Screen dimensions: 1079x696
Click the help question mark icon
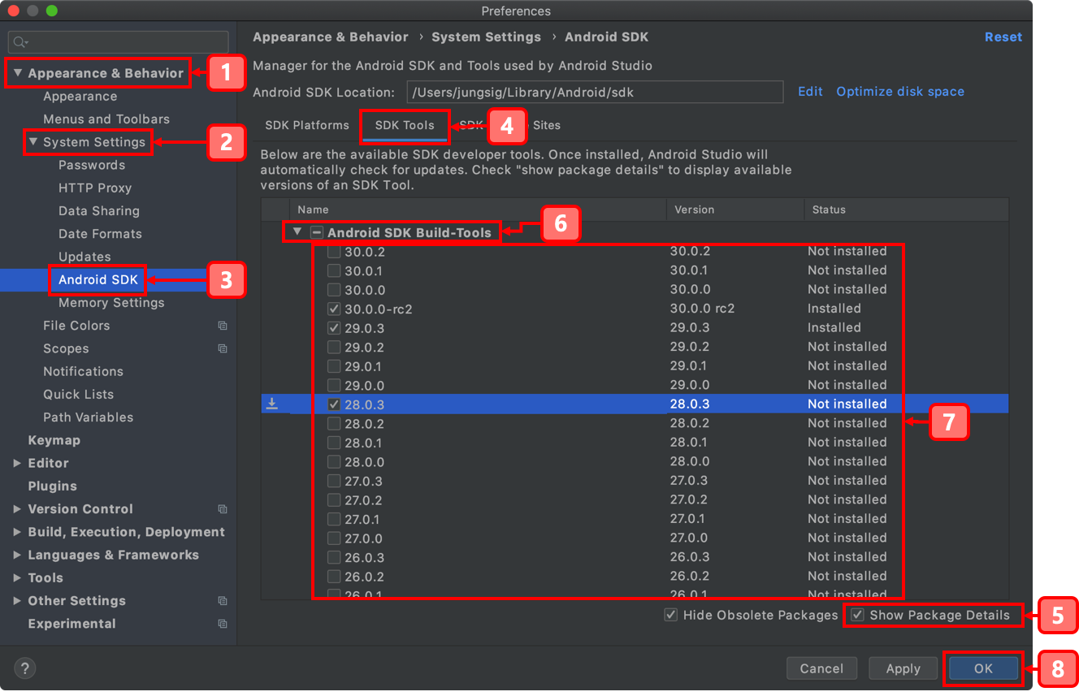[25, 669]
